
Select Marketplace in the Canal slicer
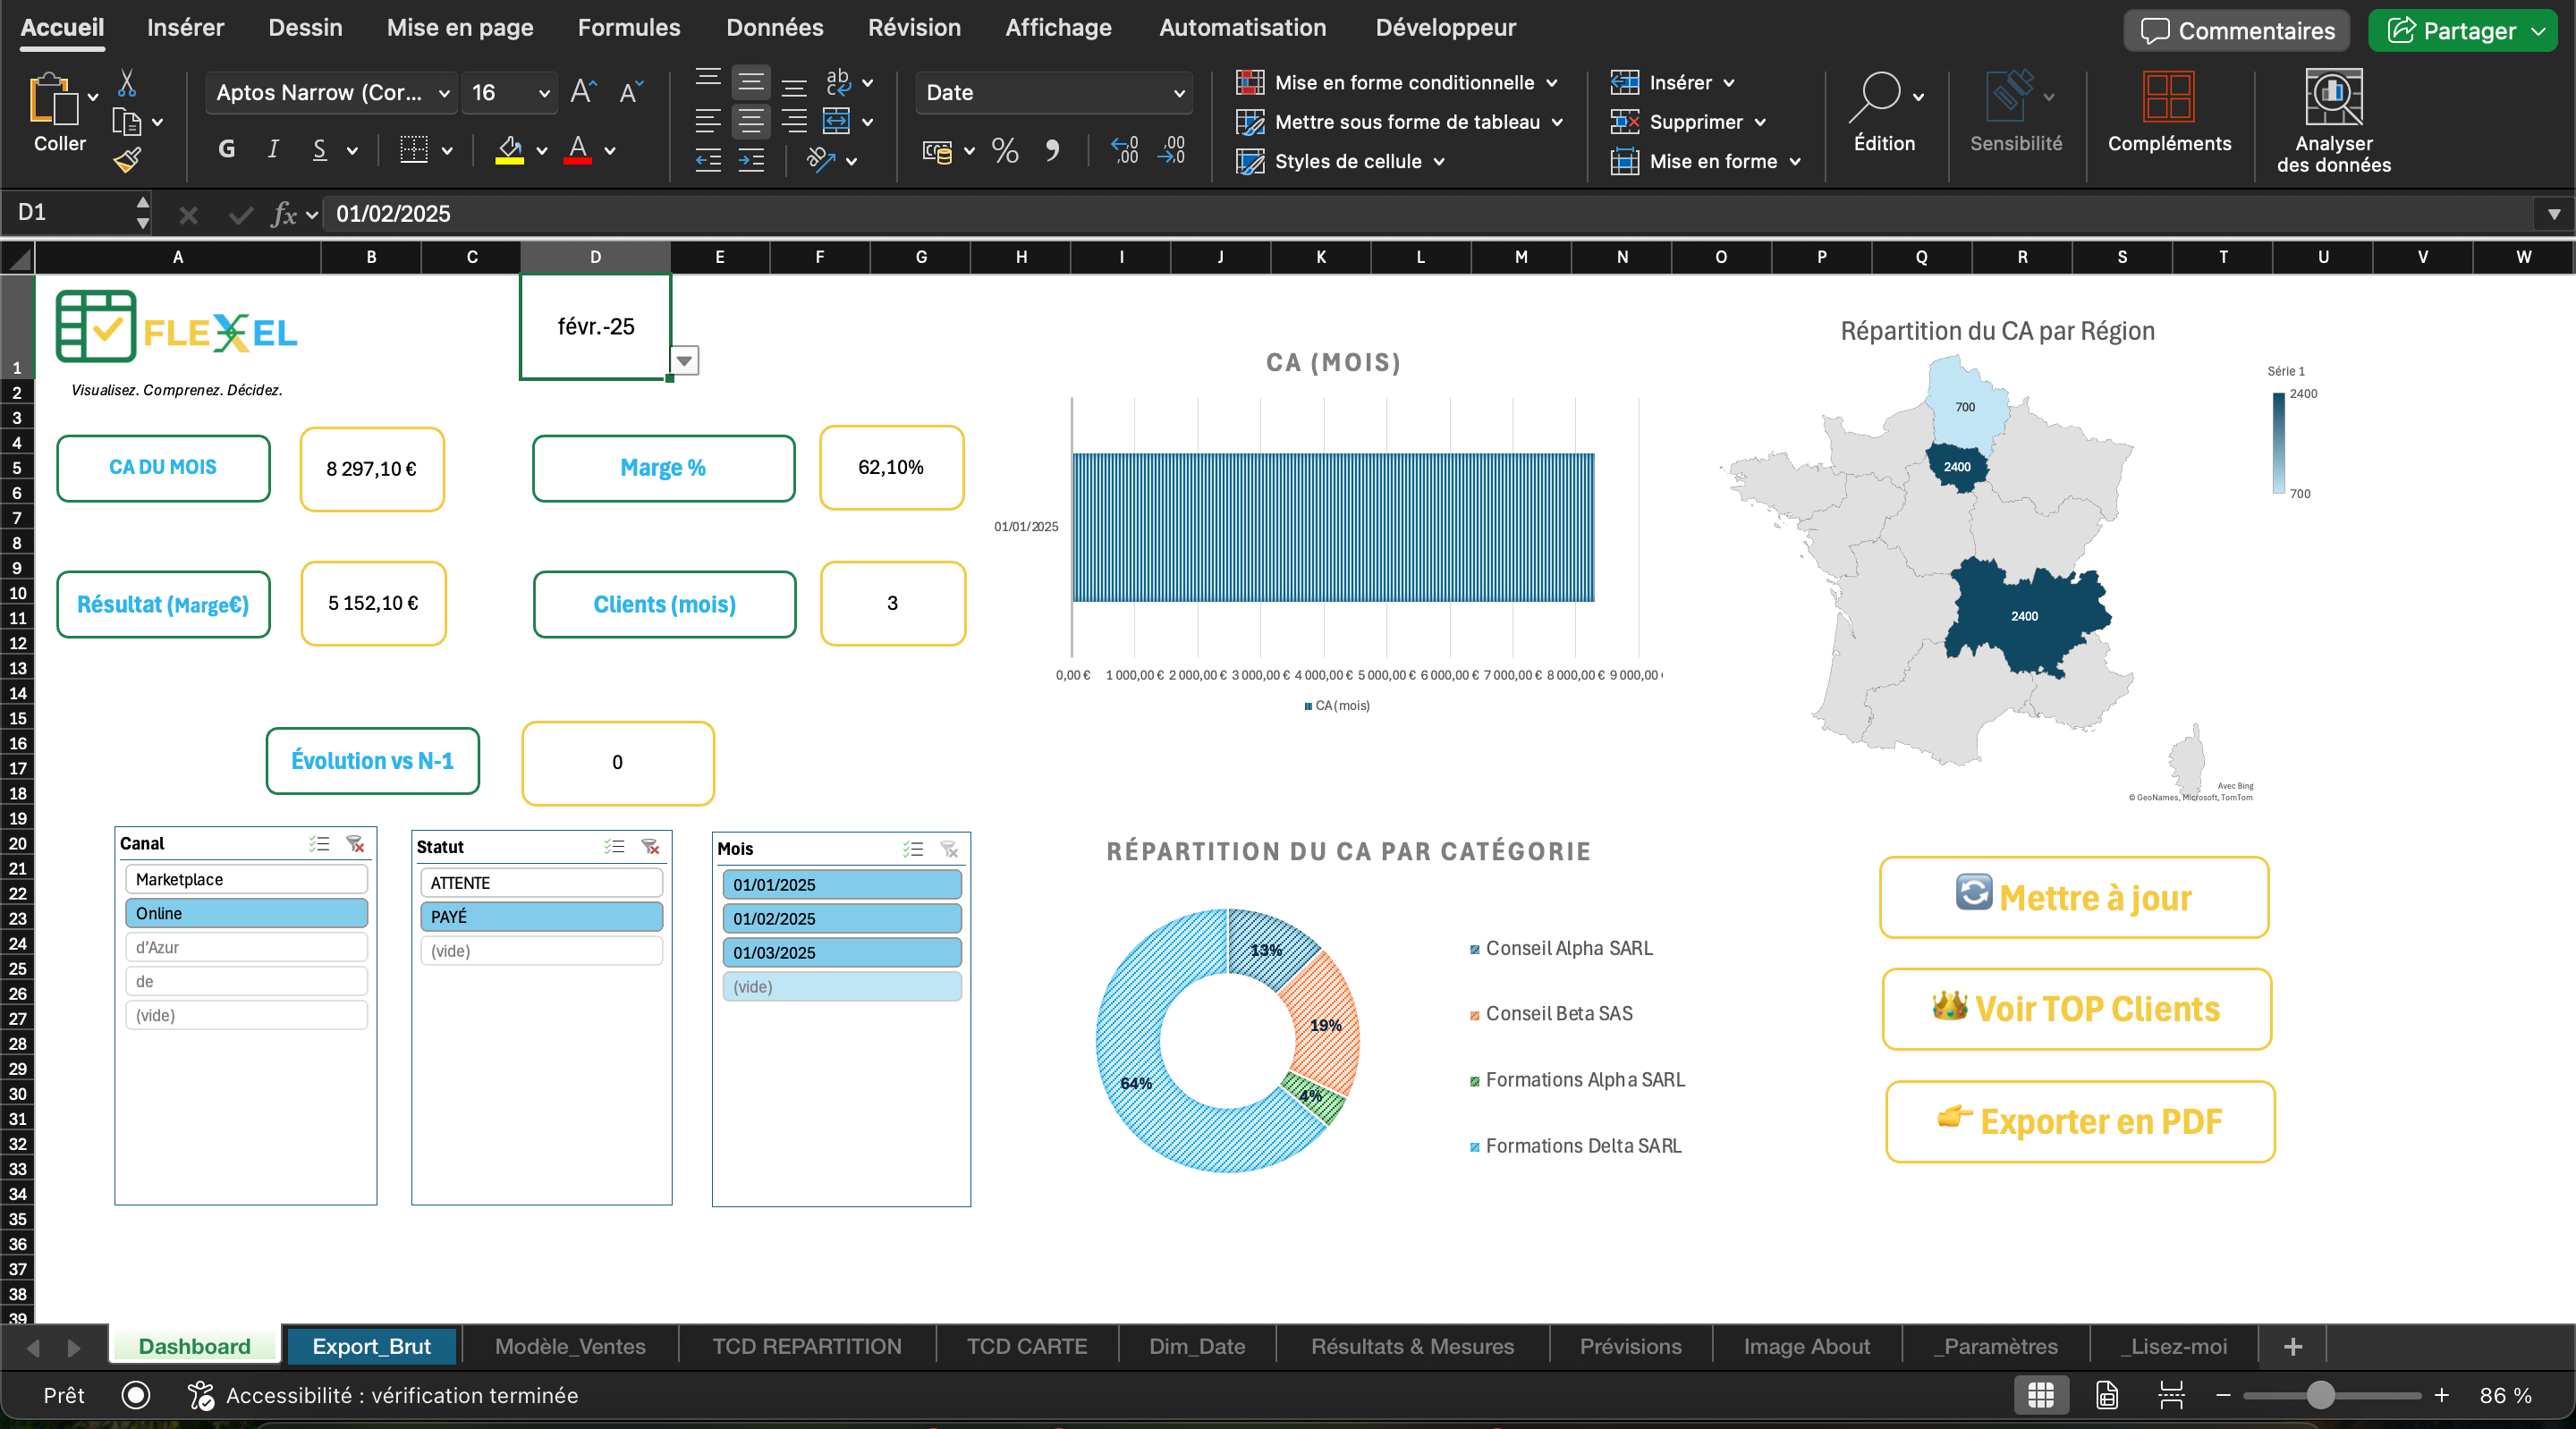(246, 879)
